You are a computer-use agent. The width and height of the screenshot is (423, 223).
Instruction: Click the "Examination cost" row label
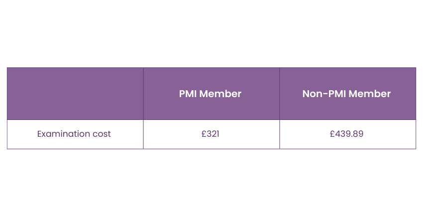(x=74, y=134)
